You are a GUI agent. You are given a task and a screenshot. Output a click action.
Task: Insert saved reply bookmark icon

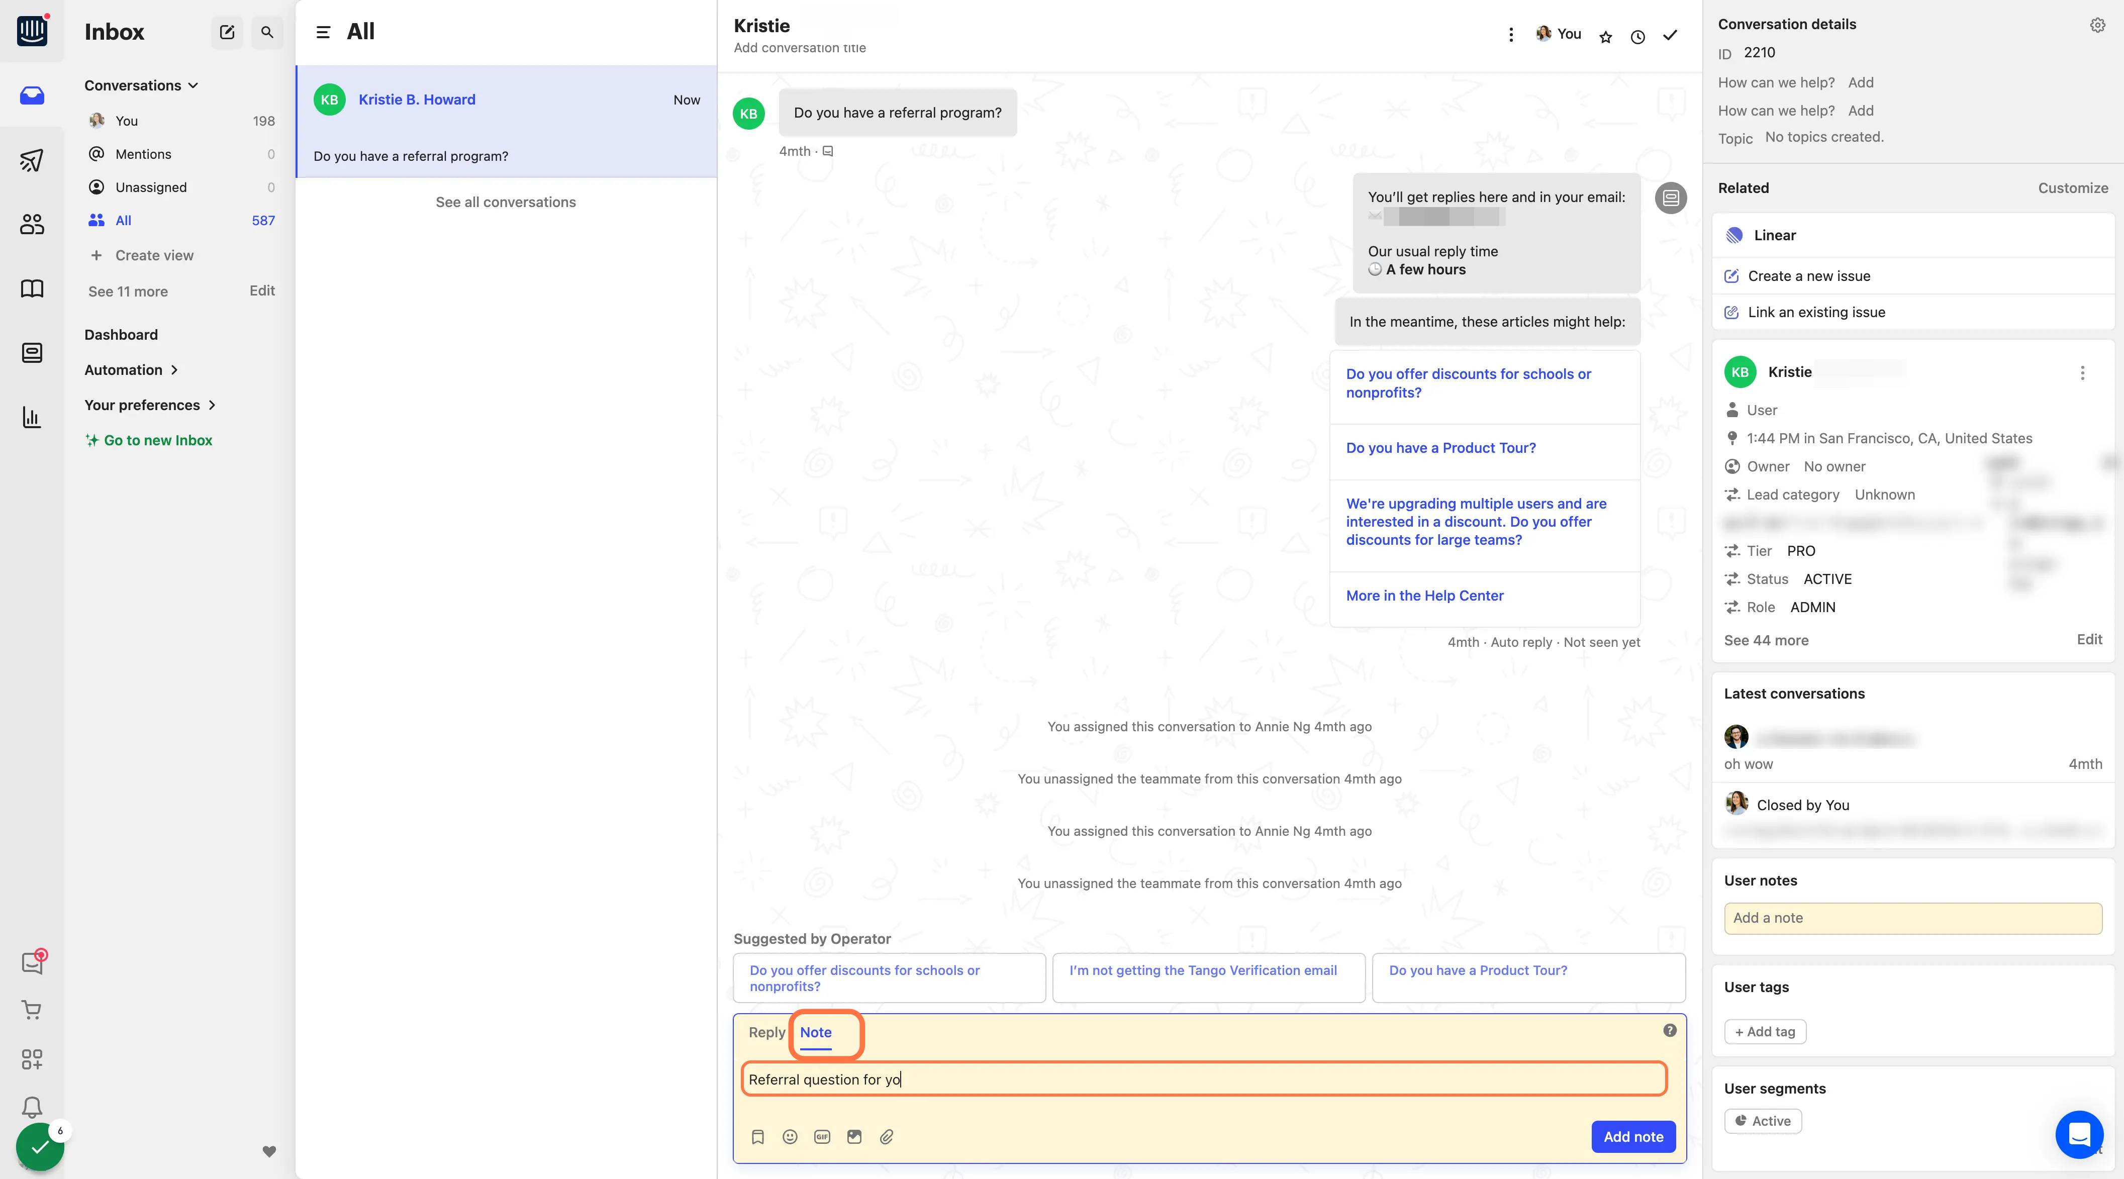(x=758, y=1137)
